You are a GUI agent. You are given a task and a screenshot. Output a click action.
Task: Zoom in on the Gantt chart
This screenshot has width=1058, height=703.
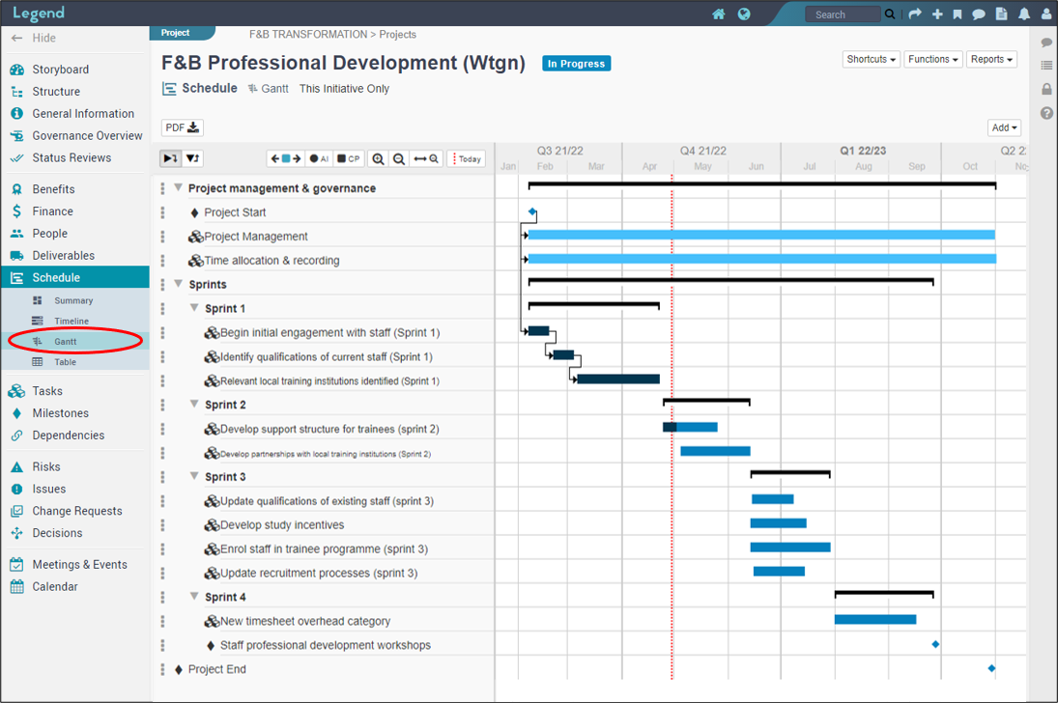point(379,158)
